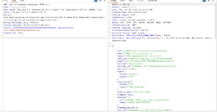Click the Server: nginx response header
217x112 pixels.
click(x=124, y=7)
